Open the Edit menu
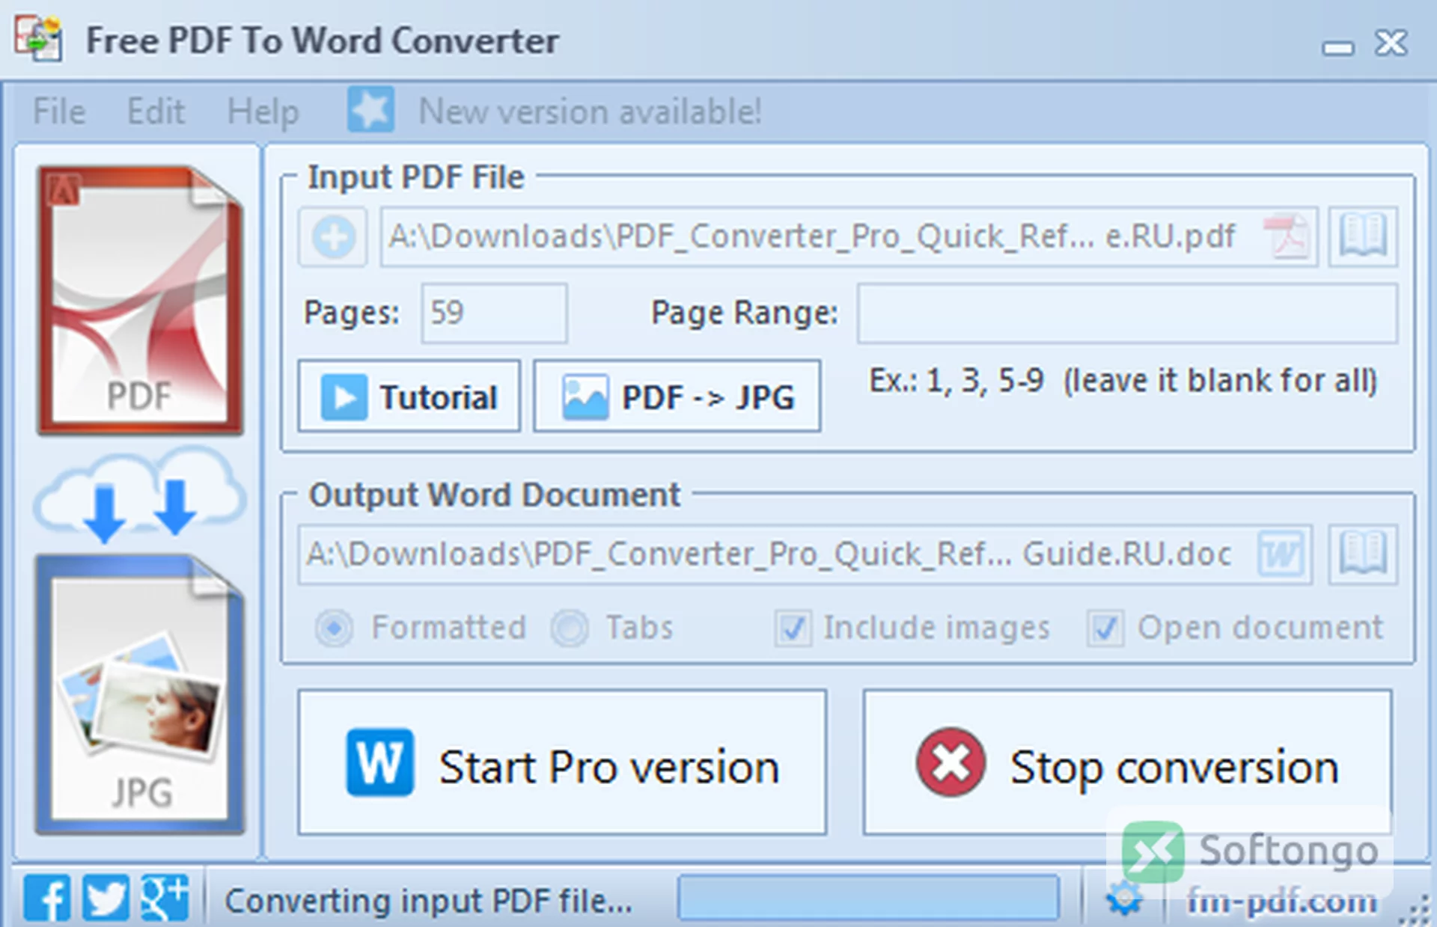This screenshot has height=927, width=1437. click(x=156, y=111)
